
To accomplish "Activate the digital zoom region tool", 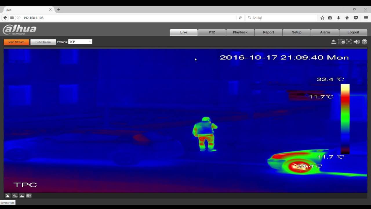I will [x=341, y=42].
